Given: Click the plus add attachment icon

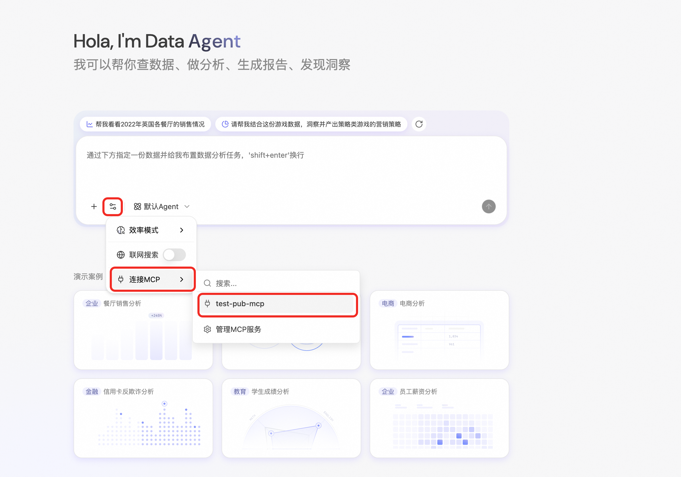Looking at the screenshot, I should pos(94,206).
